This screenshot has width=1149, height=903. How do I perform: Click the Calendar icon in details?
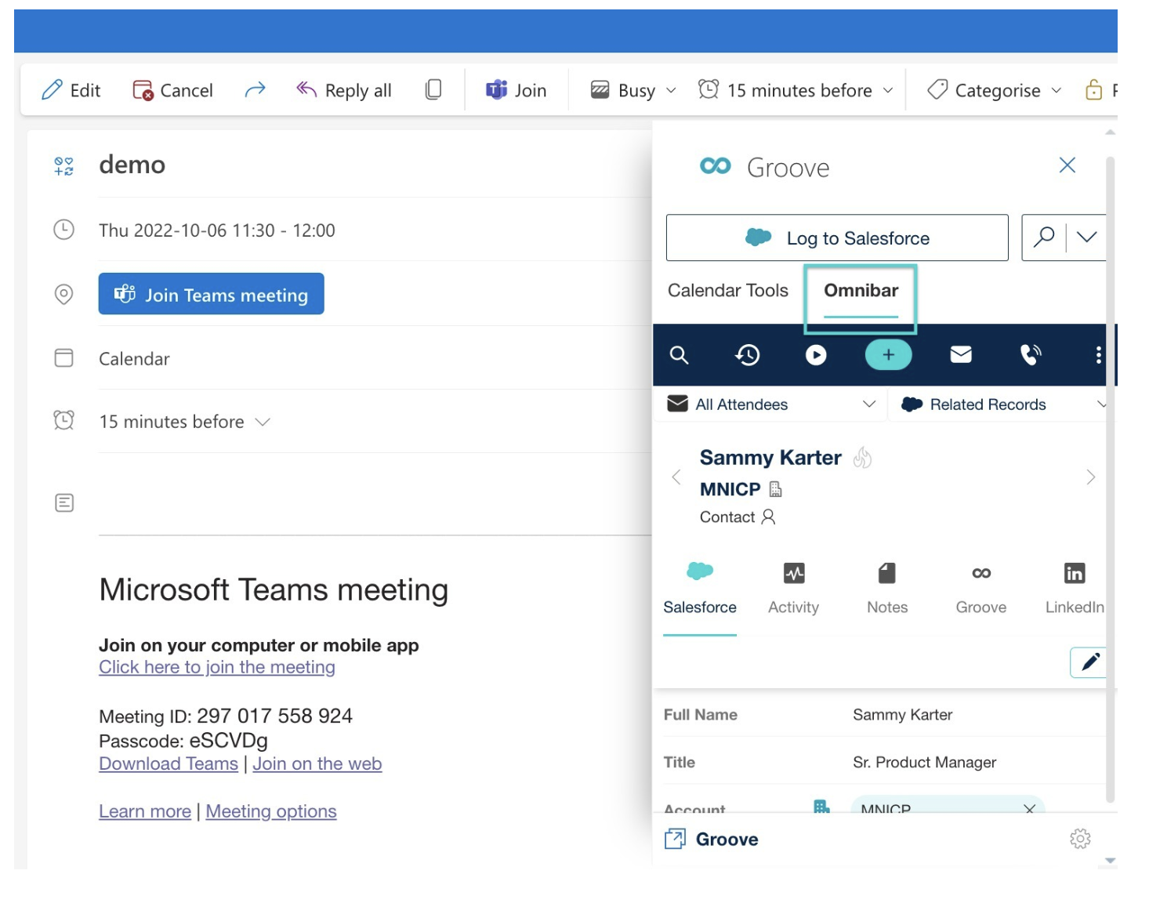63,358
